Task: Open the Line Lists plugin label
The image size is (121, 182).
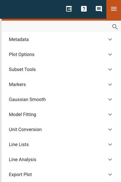Action: (19, 144)
